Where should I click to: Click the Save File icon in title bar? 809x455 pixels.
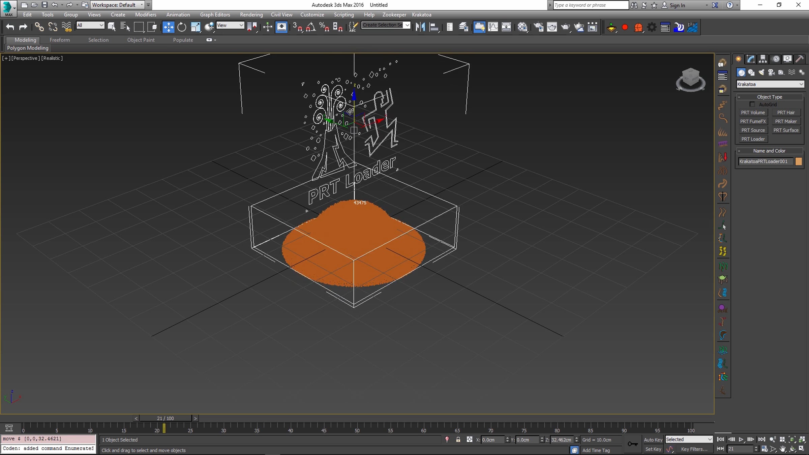click(44, 5)
